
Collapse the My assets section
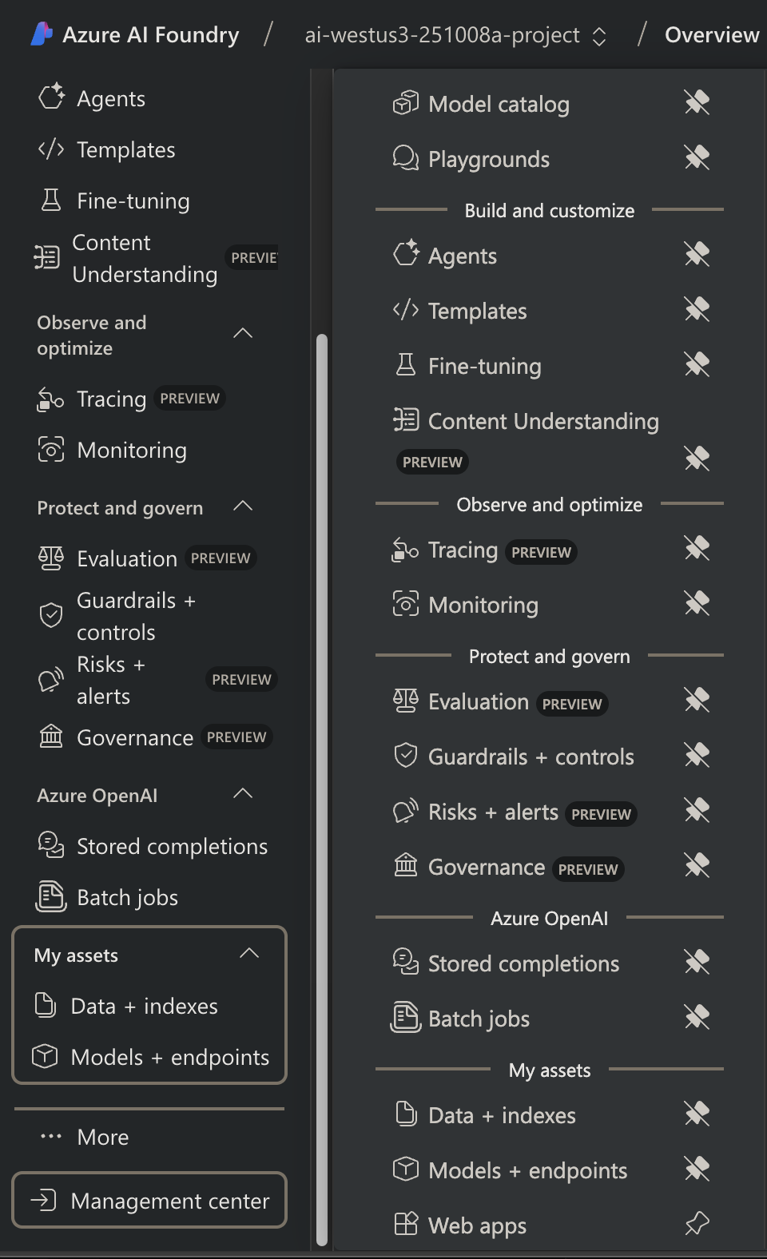(x=249, y=953)
